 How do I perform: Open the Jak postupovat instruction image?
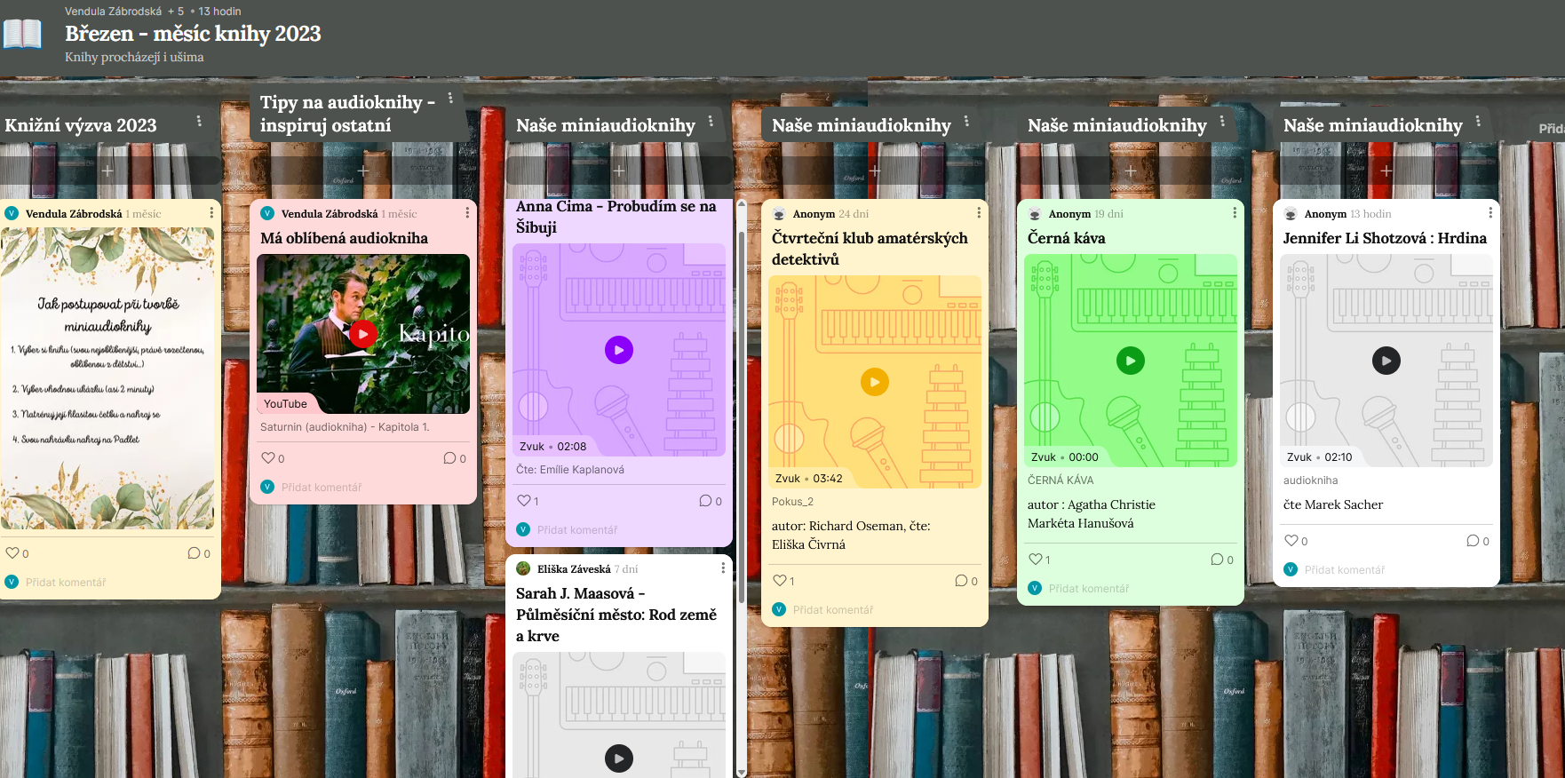[x=107, y=378]
